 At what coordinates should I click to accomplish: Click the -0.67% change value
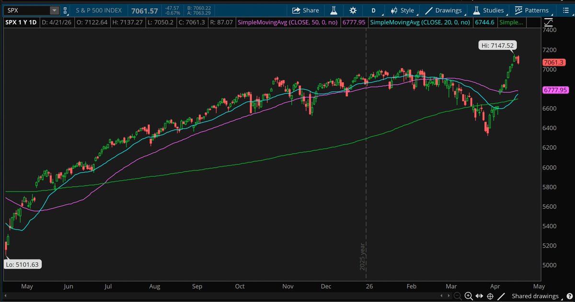click(172, 13)
